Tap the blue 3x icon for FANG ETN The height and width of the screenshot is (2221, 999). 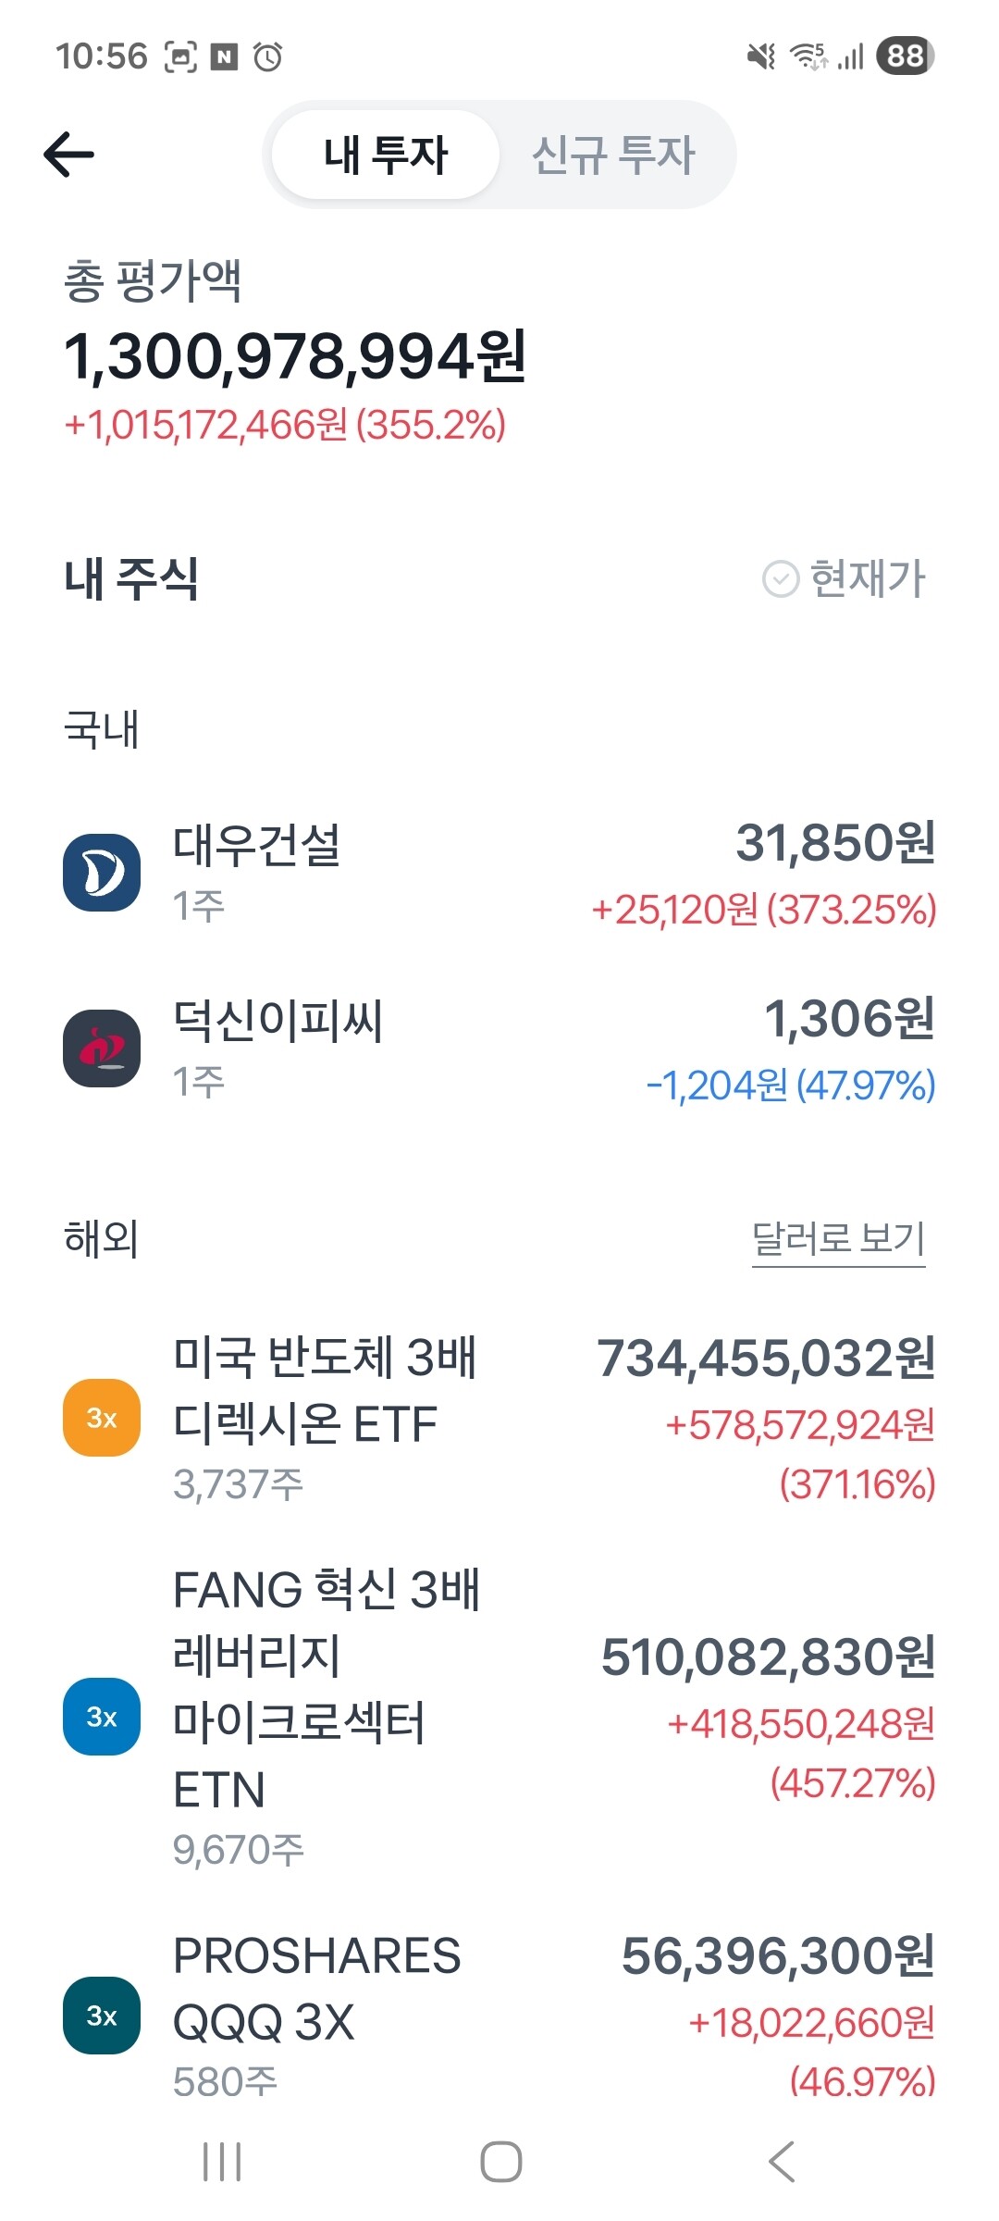[x=102, y=1717]
